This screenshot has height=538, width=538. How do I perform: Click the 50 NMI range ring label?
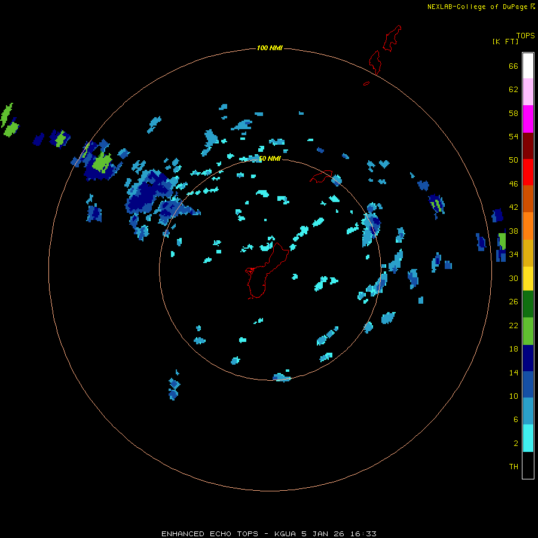click(270, 158)
